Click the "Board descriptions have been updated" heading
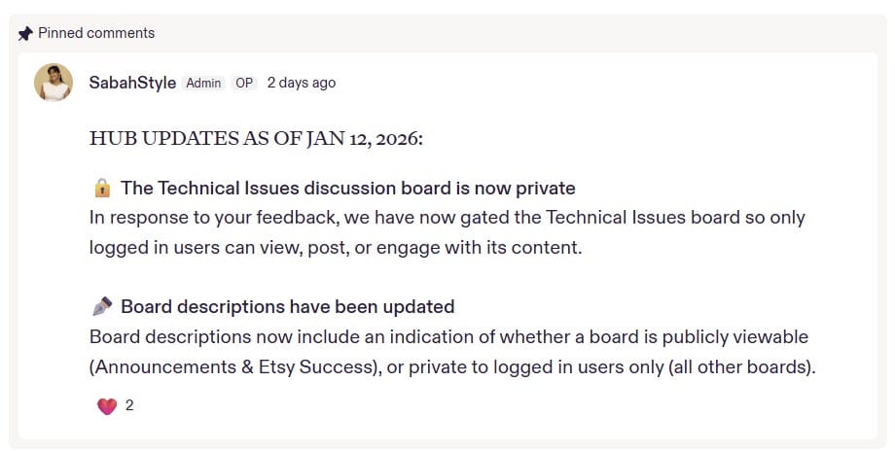This screenshot has height=452, width=895. click(288, 307)
